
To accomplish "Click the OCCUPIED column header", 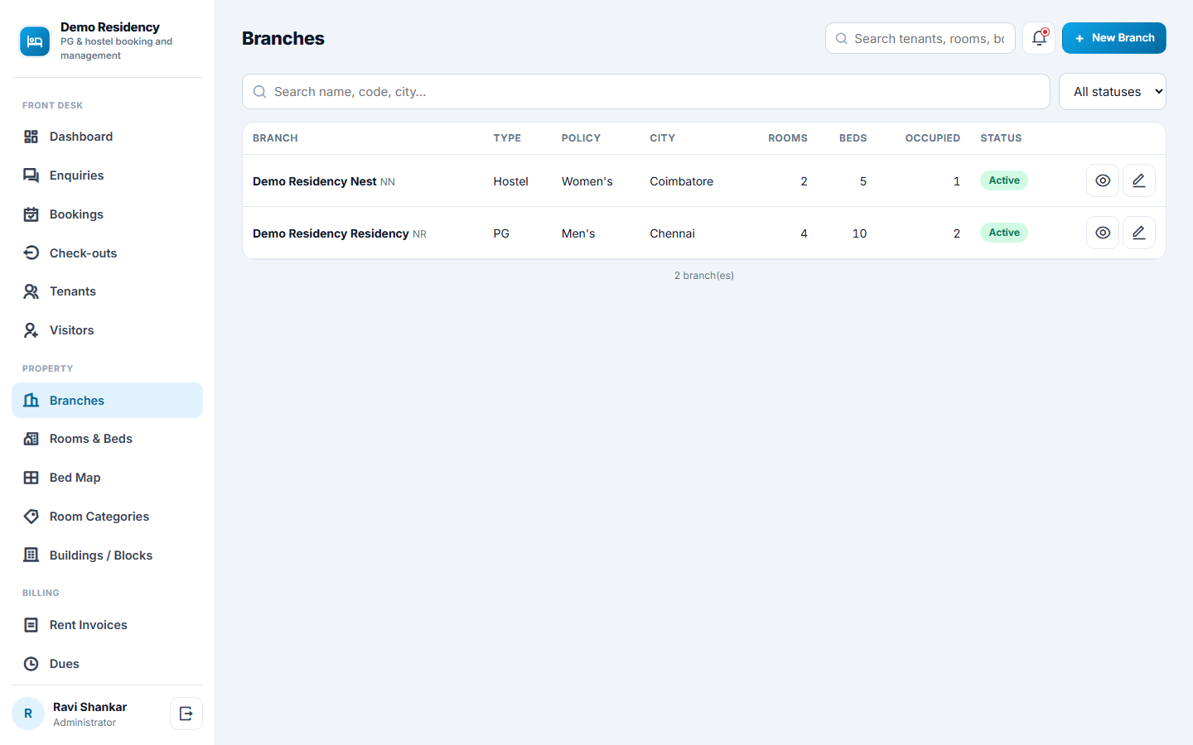I will pos(933,138).
